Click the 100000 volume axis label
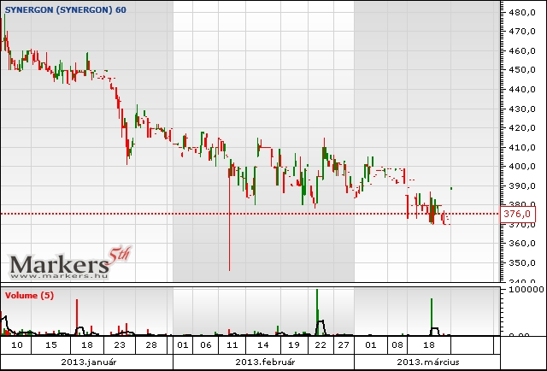547x371 pixels. coord(526,289)
